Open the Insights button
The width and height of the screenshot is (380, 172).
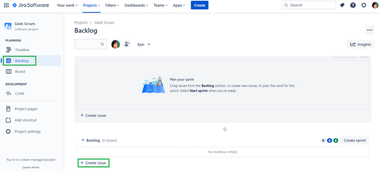(360, 44)
